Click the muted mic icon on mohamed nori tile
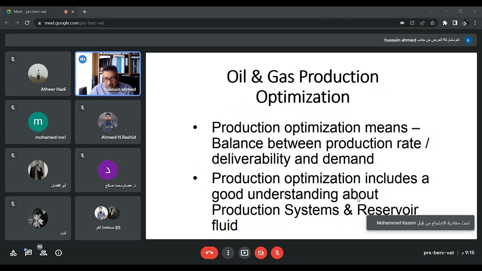 coord(13,108)
